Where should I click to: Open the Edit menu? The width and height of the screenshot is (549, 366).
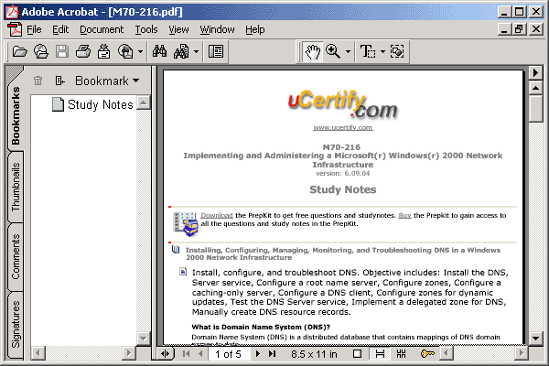60,30
